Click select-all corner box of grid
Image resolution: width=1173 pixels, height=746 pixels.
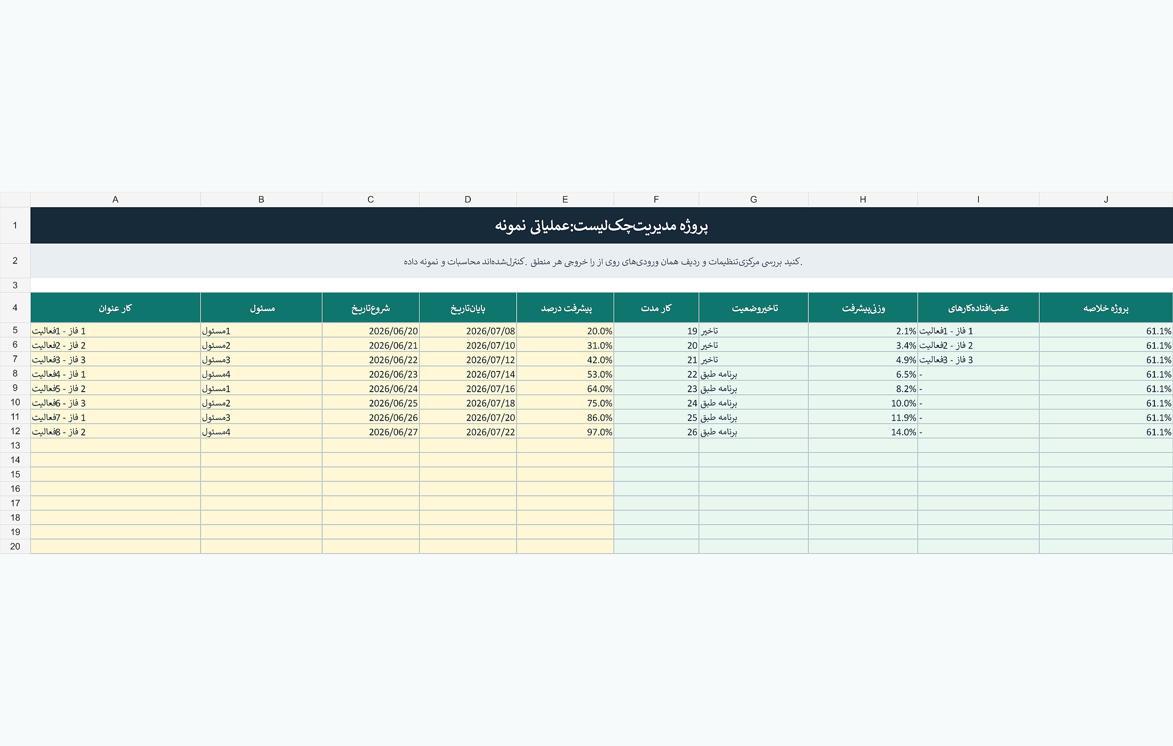[x=15, y=199]
